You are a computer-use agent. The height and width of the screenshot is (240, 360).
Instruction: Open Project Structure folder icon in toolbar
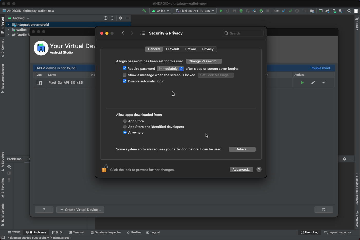312,11
